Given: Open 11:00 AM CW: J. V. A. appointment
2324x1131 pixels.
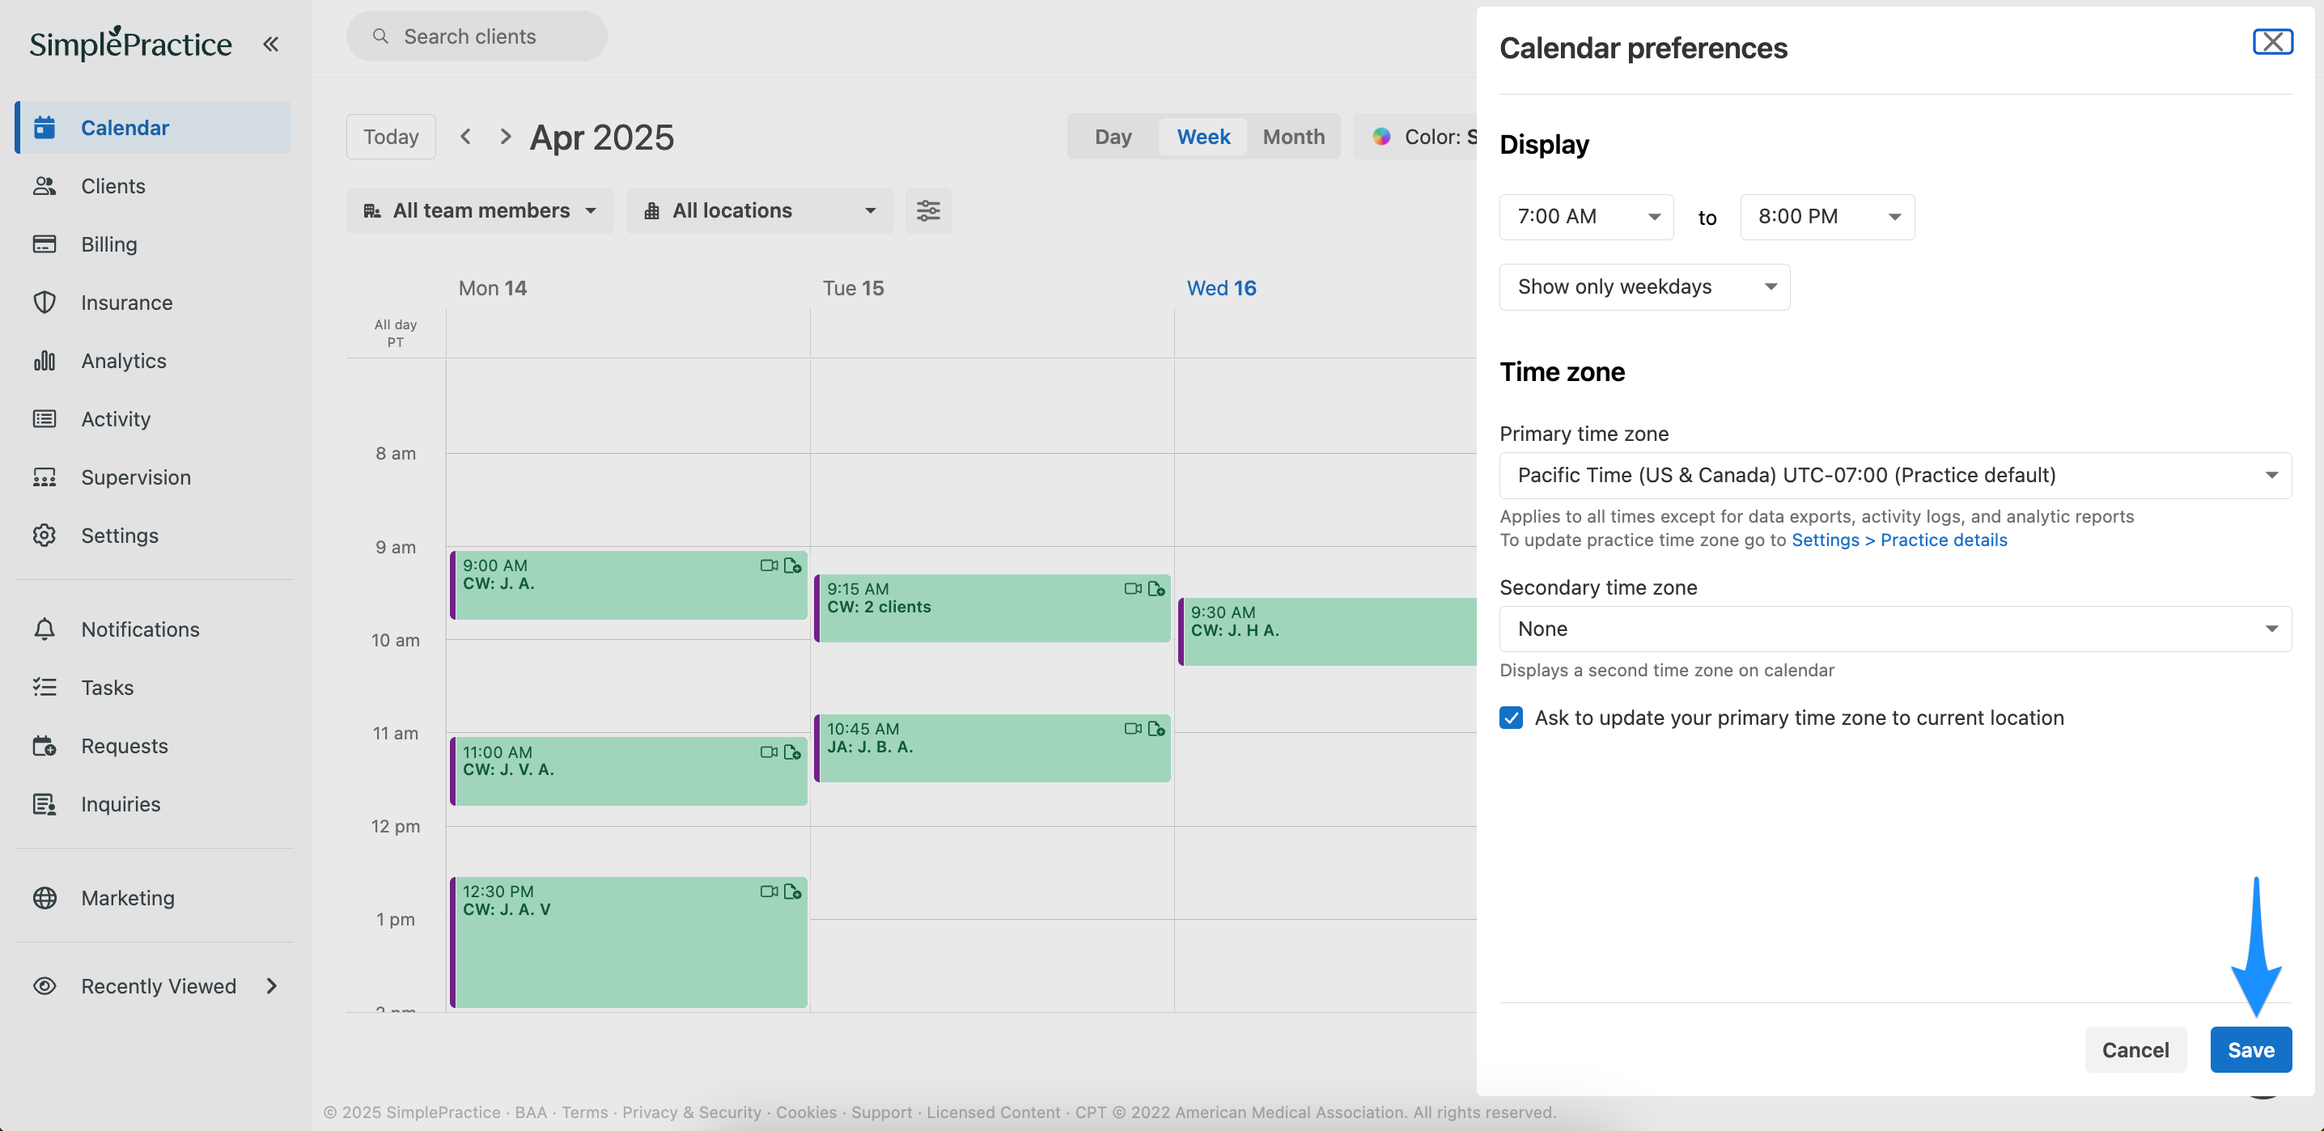Looking at the screenshot, I should [629, 771].
